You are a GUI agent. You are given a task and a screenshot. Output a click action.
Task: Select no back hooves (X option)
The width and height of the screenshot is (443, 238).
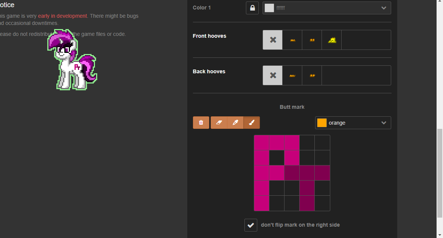pyautogui.click(x=273, y=75)
